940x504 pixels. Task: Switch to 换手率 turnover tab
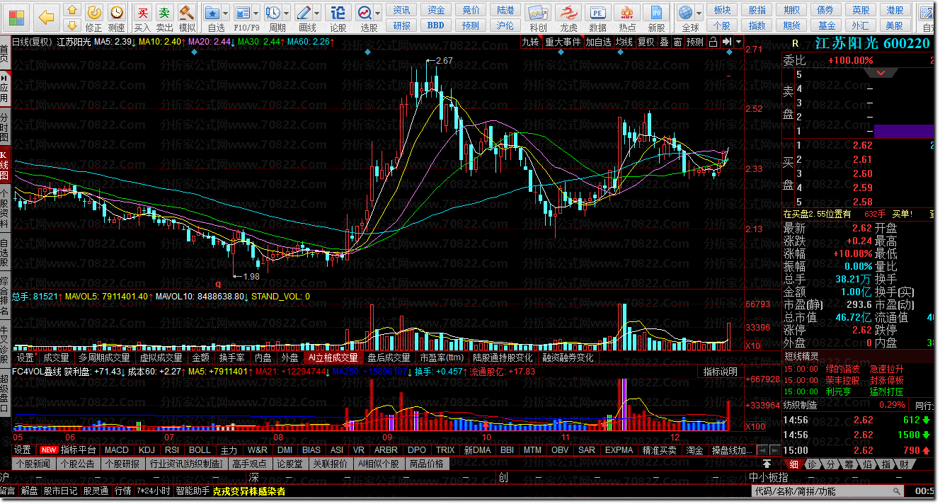(231, 357)
